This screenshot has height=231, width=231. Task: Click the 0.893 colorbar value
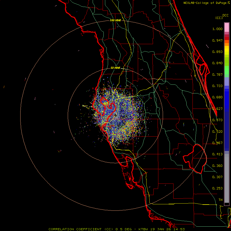pyautogui.click(x=217, y=52)
